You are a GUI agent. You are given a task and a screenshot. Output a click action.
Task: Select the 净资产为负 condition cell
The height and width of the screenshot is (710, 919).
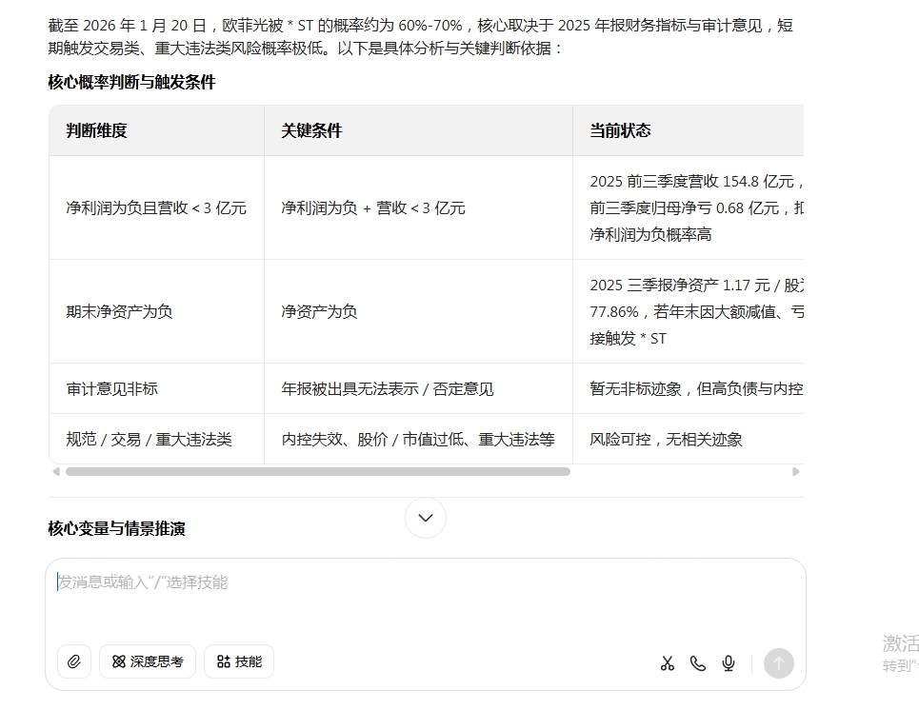pyautogui.click(x=418, y=311)
